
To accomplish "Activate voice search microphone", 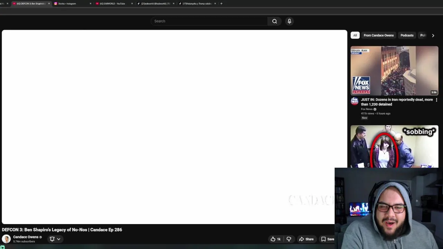I will click(289, 21).
